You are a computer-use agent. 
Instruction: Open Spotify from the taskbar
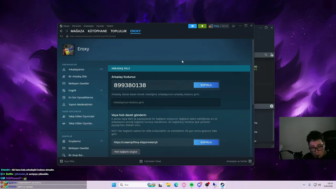point(192,185)
